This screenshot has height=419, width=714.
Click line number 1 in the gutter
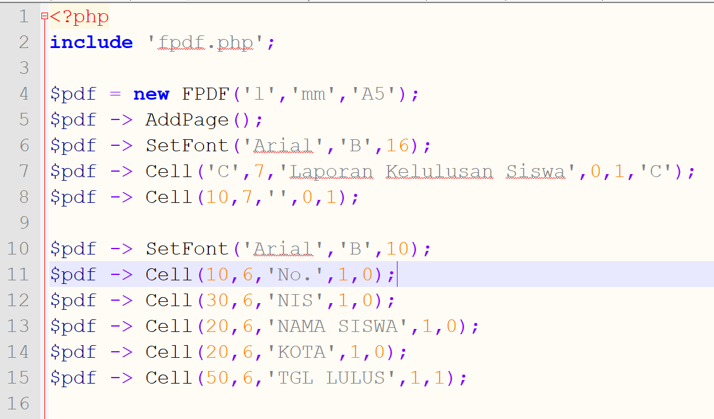pos(23,16)
